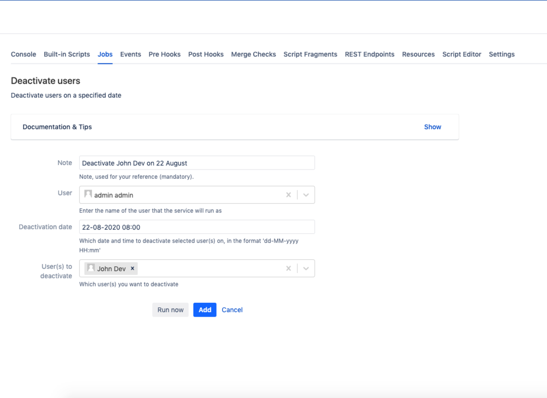Image resolution: width=547 pixels, height=398 pixels.
Task: Switch to Merge Checks tab
Action: point(253,54)
